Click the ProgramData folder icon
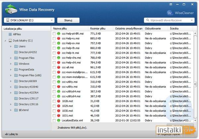199x139 pixels. pyautogui.click(x=16, y=69)
